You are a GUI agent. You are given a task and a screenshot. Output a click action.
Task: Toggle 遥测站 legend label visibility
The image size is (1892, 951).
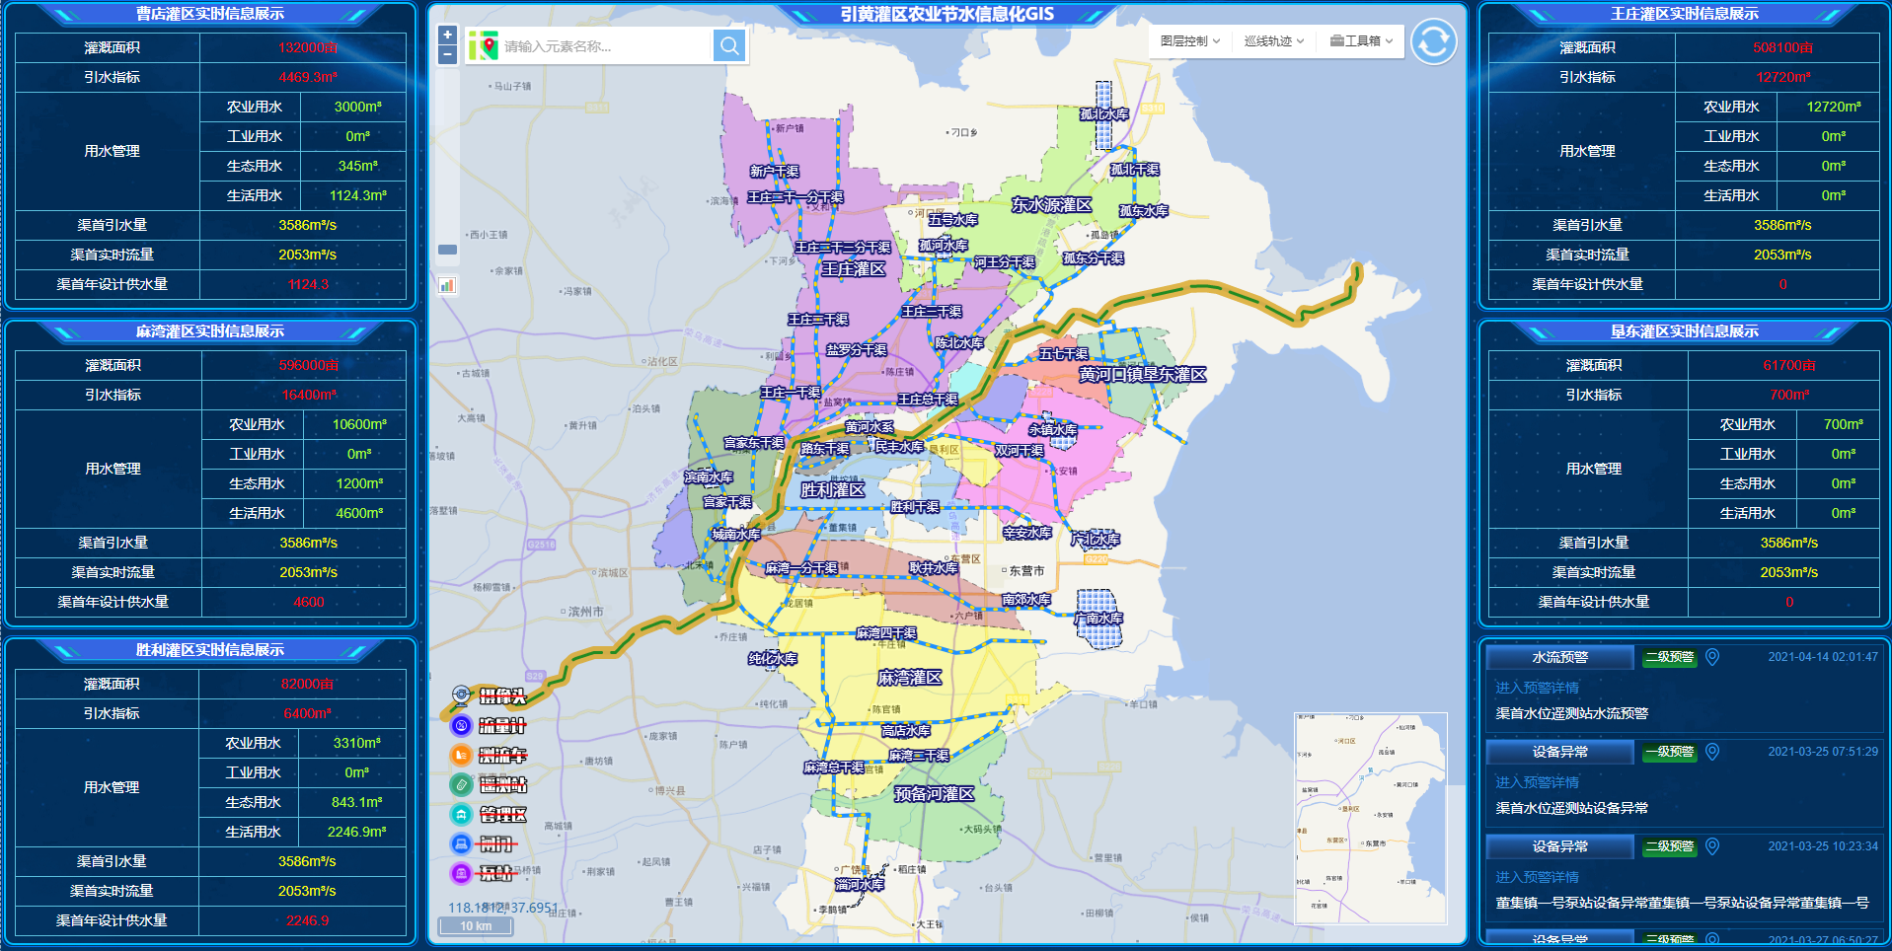point(502,785)
